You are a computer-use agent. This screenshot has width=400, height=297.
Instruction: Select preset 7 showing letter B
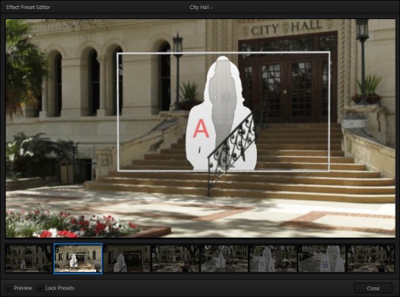click(322, 258)
